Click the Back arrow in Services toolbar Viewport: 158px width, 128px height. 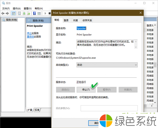[x=3, y=13]
